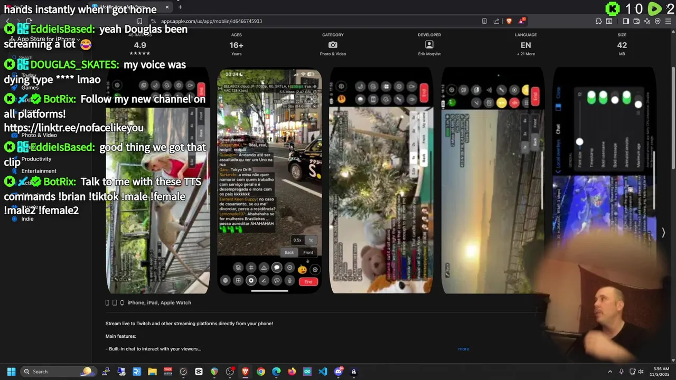
Task: Open Productivity category in sidebar
Action: point(36,159)
